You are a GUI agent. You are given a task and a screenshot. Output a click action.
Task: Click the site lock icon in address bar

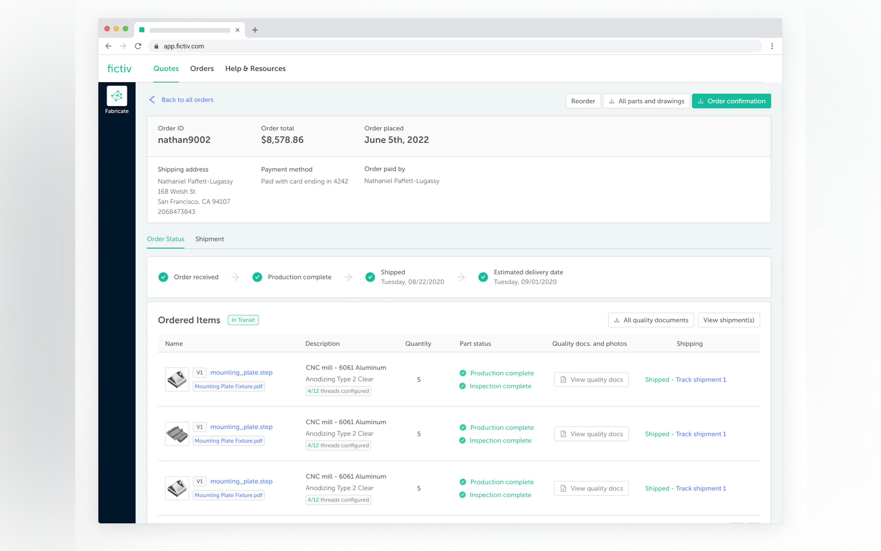click(156, 46)
